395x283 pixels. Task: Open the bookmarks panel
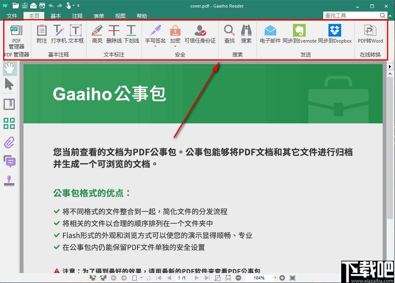pos(9,104)
